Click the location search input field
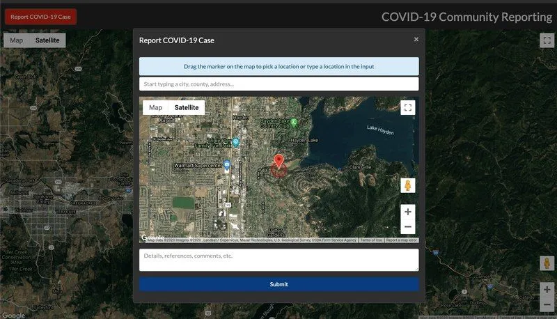 (278, 84)
